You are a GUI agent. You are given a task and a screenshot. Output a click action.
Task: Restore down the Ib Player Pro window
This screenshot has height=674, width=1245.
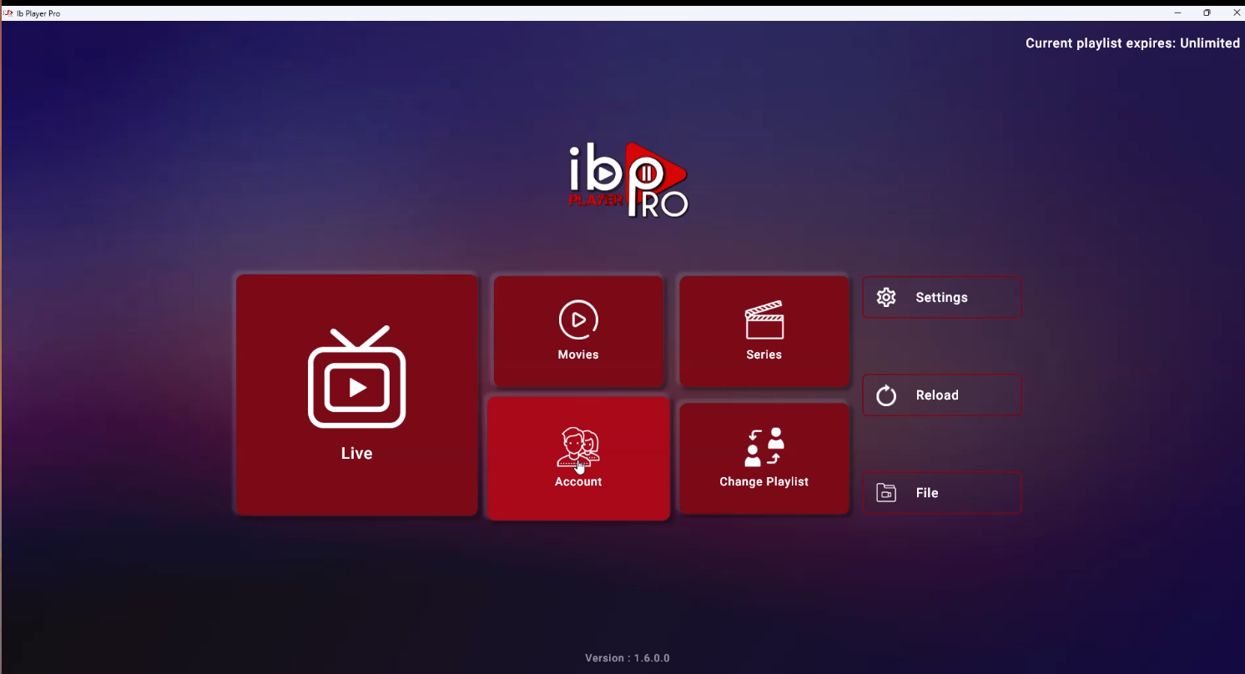click(1207, 13)
